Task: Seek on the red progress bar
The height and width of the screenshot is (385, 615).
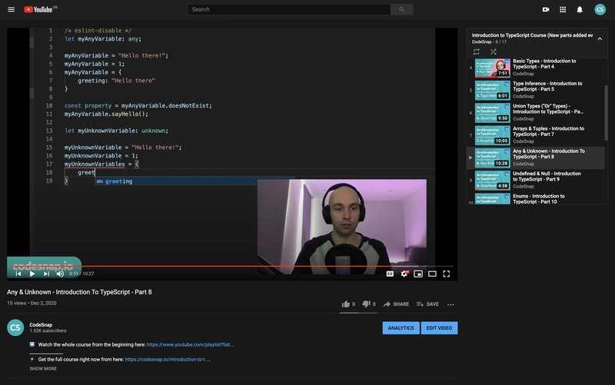Action: 231,266
